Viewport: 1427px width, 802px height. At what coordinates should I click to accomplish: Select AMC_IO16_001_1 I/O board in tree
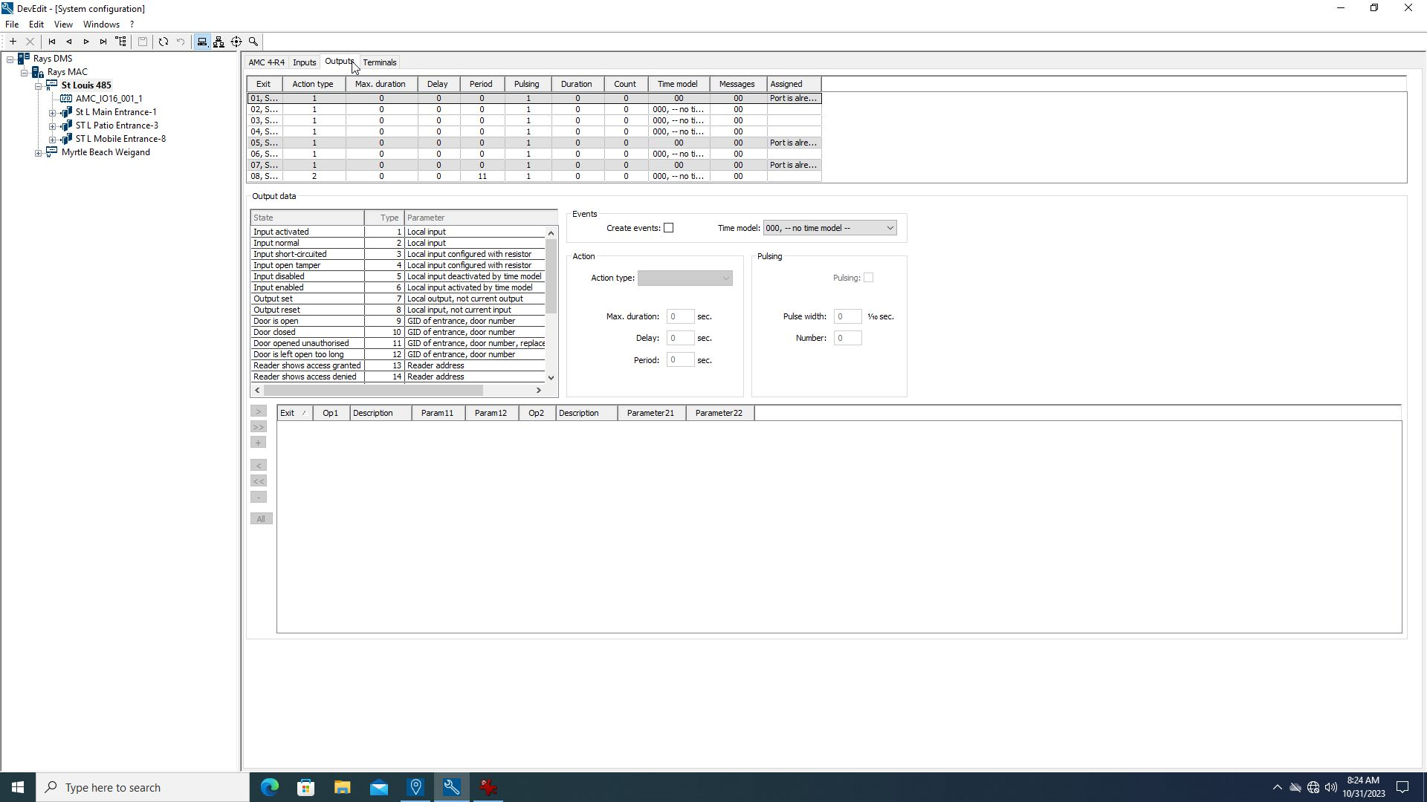(x=109, y=99)
